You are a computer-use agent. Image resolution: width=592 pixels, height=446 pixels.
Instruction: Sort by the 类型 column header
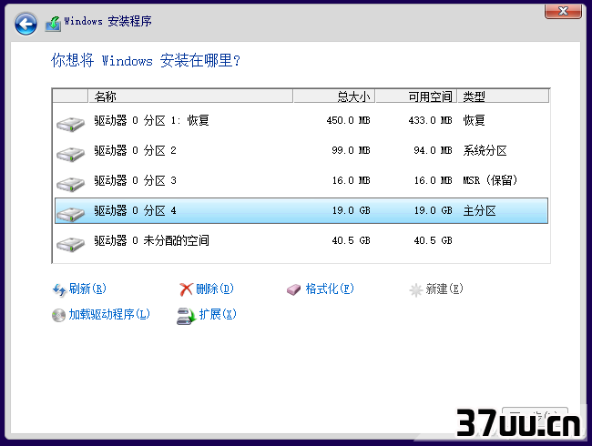point(504,96)
